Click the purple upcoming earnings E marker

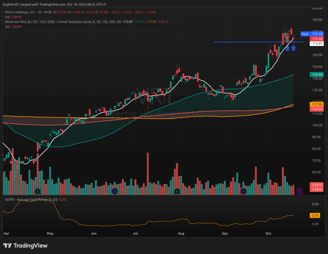coord(300,191)
